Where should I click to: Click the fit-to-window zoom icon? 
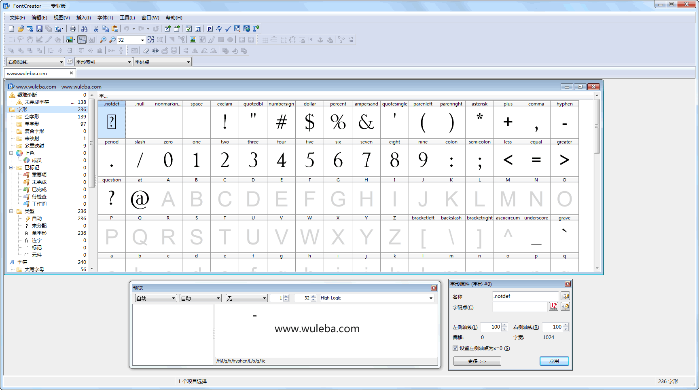151,40
